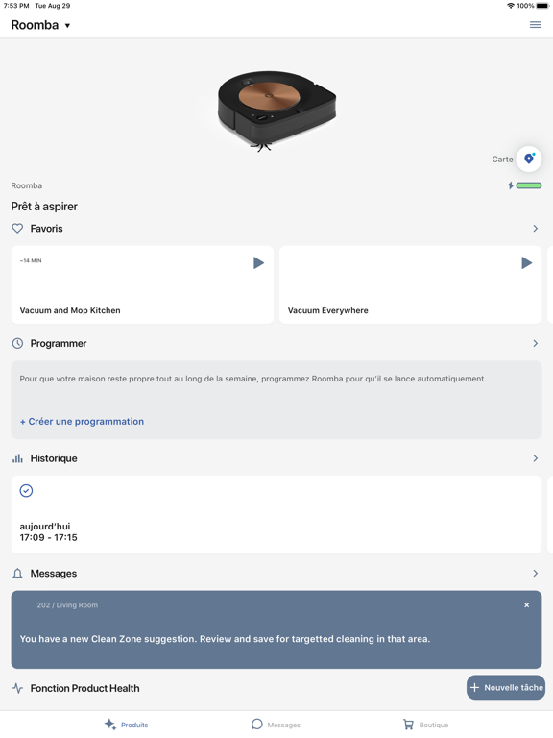
Task: Tap the Product Health pulse icon
Action: [17, 688]
